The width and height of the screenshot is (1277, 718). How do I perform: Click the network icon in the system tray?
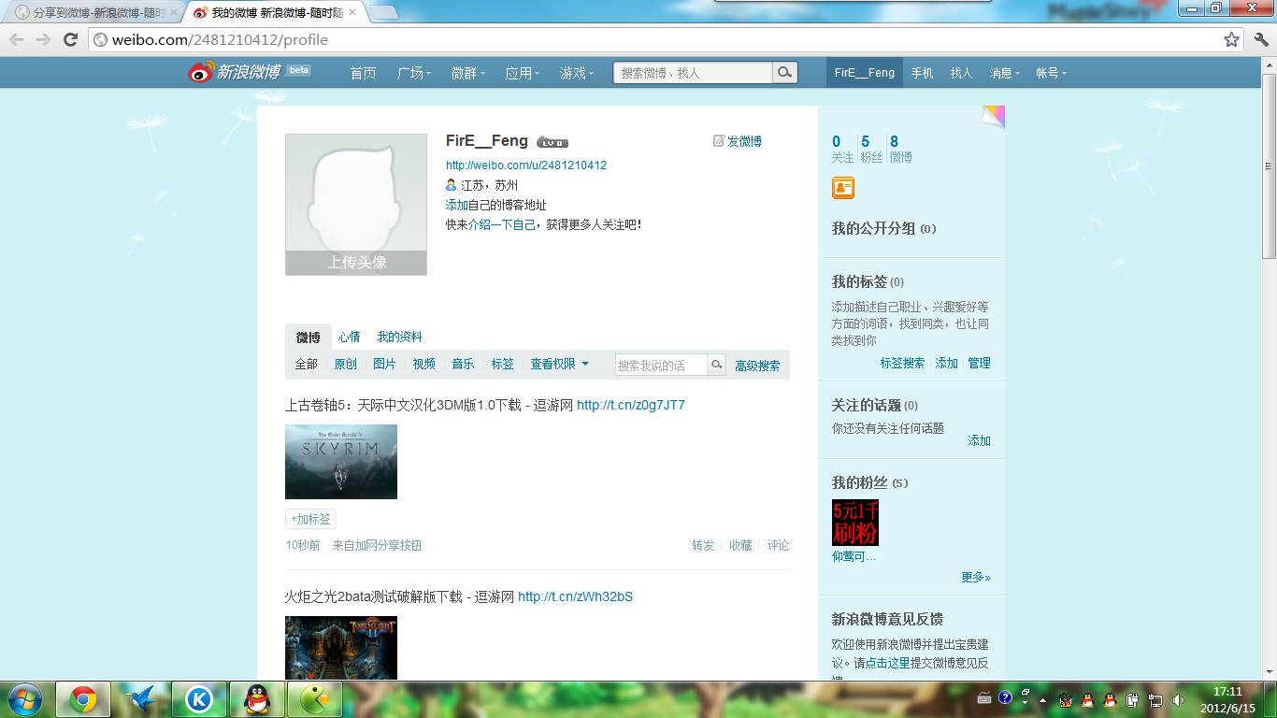[1155, 699]
